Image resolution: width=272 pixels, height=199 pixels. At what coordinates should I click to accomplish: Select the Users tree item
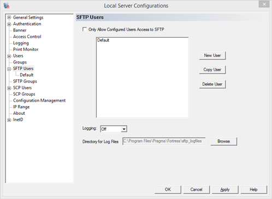pos(18,56)
